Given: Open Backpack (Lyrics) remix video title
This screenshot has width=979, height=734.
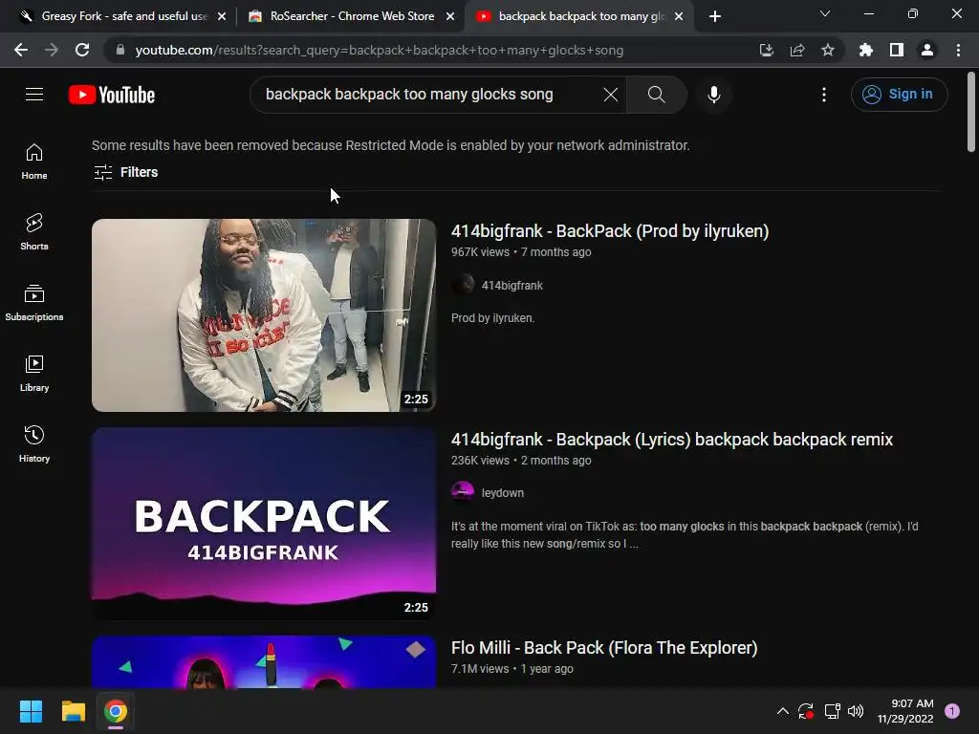Looking at the screenshot, I should tap(672, 440).
